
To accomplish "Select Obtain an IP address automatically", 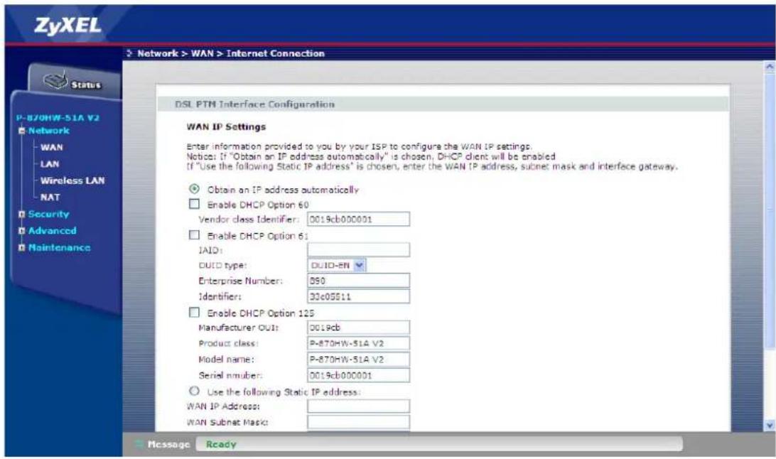I will (195, 189).
